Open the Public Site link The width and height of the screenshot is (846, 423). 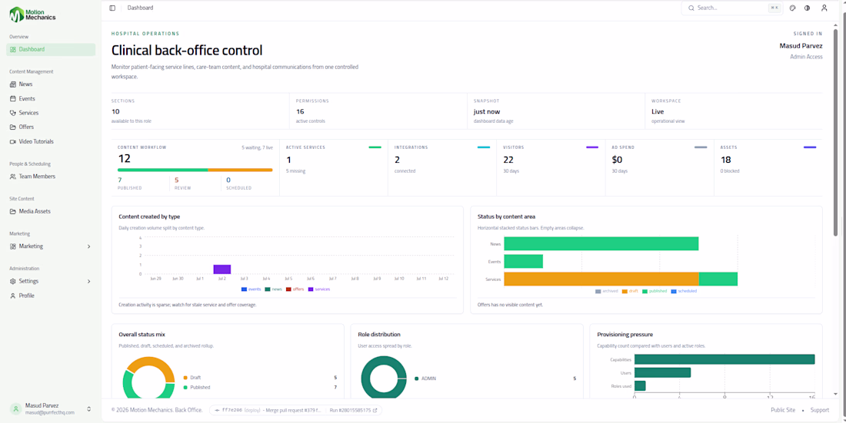[783, 410]
